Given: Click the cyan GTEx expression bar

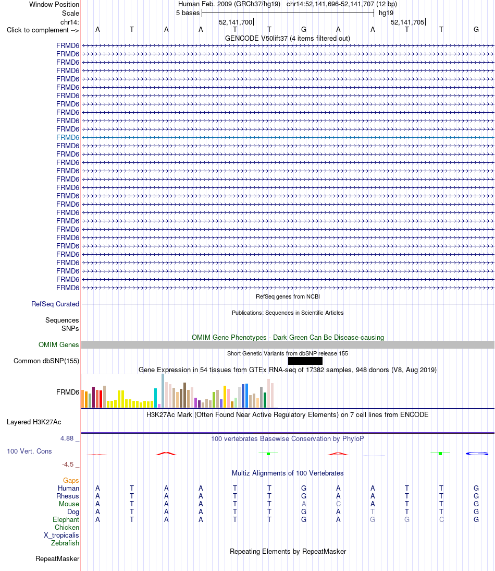Looking at the screenshot, I should pyautogui.click(x=156, y=398).
